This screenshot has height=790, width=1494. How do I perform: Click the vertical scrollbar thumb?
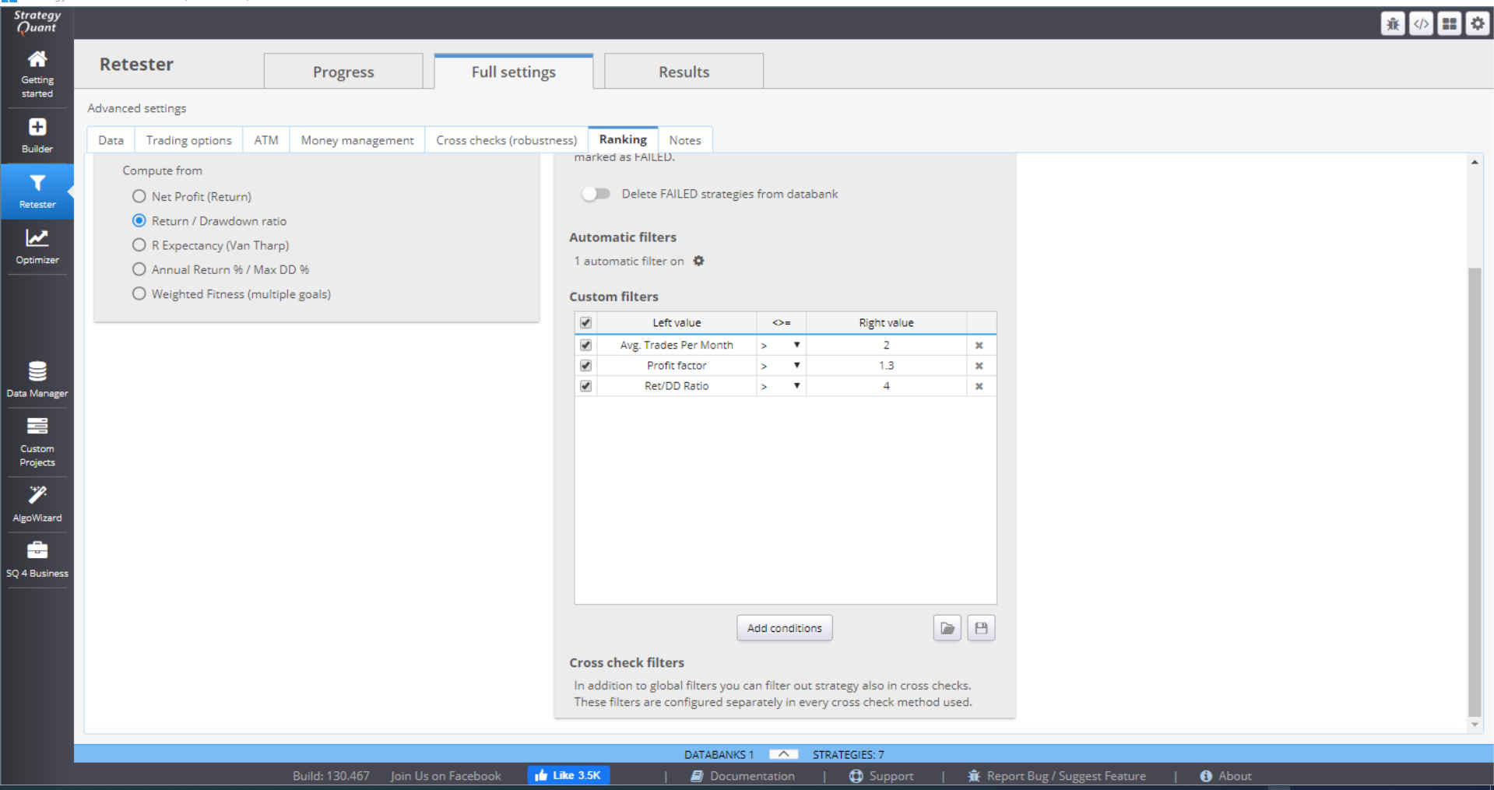[x=1474, y=492]
